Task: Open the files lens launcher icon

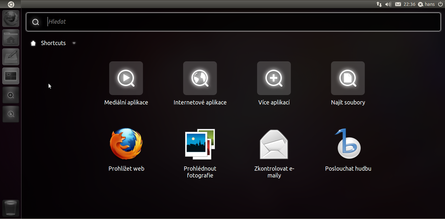Action: pyautogui.click(x=11, y=114)
